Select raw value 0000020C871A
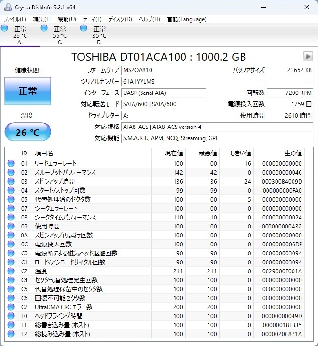This screenshot has height=346, width=318. click(282, 334)
